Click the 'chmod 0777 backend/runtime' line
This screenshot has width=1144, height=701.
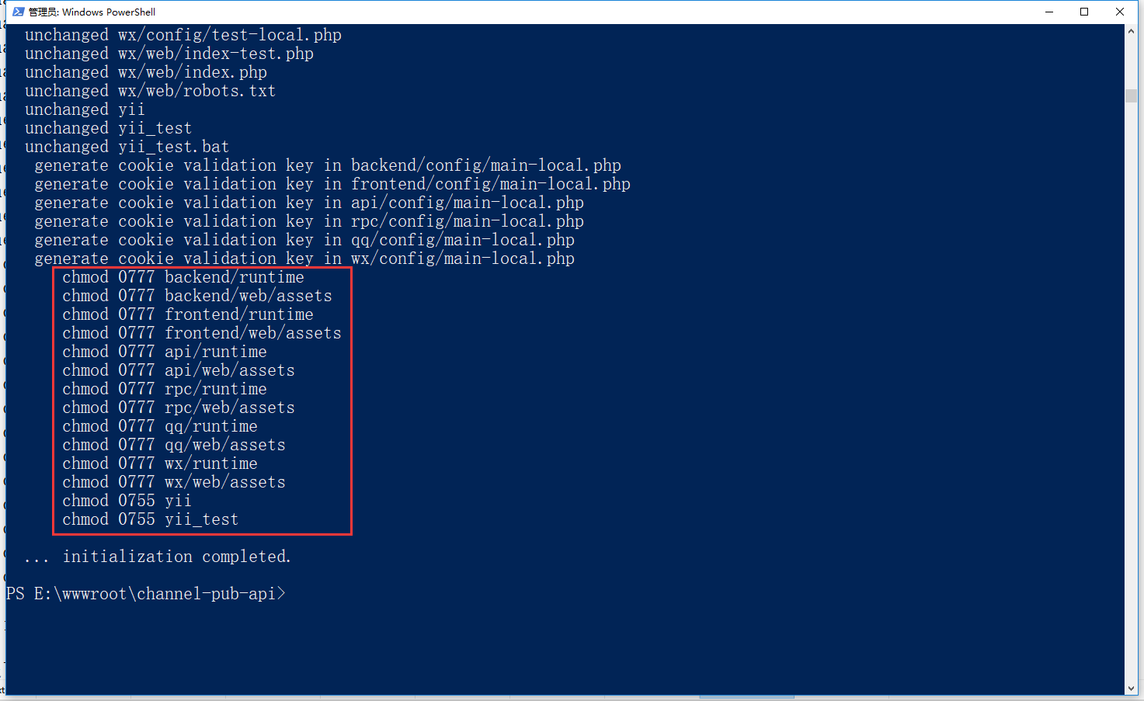[x=183, y=277]
